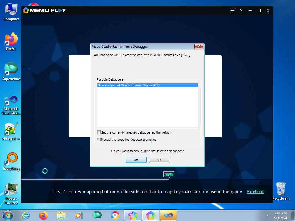This screenshot has height=221, width=295.
Task: Select the Notepad++ desktop shortcut
Action: (11, 132)
